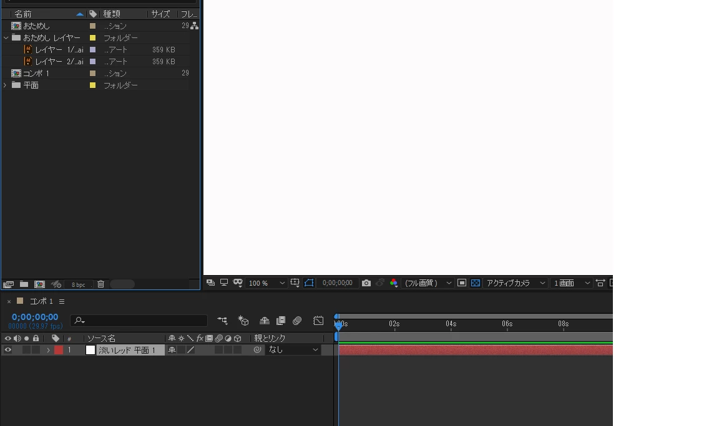Click the red layer duration bar
Screen dimensions: 719x426
coord(476,350)
